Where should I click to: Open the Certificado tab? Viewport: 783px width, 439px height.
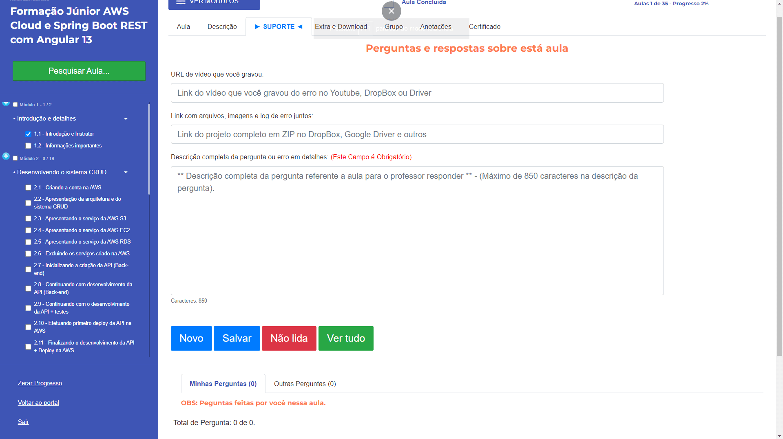pyautogui.click(x=484, y=26)
